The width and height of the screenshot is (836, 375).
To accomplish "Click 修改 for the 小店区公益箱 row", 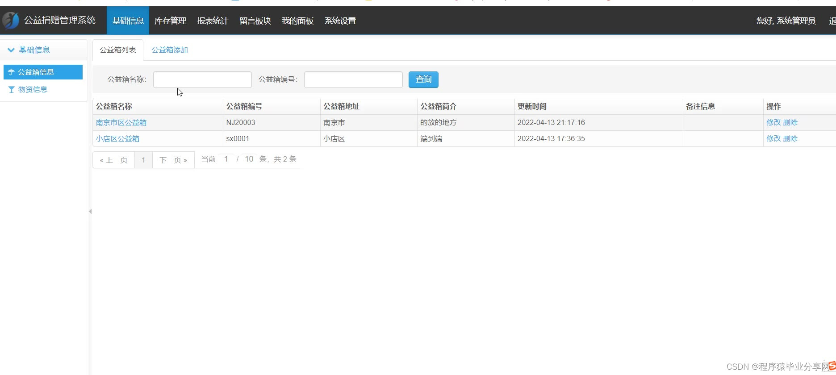I will (773, 138).
